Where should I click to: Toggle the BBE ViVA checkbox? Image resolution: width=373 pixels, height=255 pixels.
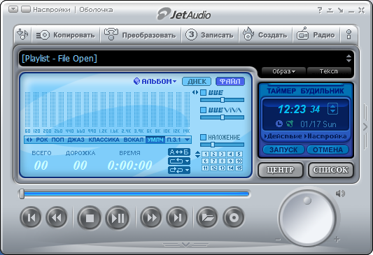203,110
